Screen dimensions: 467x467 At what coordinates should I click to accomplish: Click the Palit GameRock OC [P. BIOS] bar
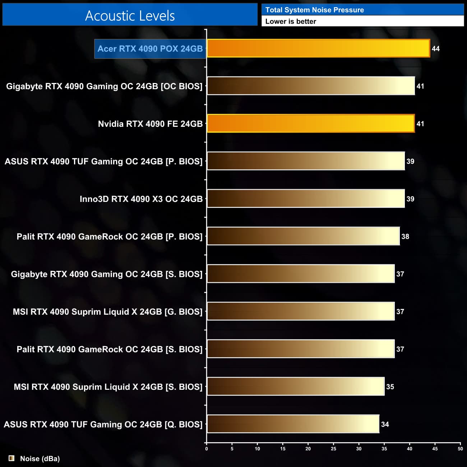304,236
